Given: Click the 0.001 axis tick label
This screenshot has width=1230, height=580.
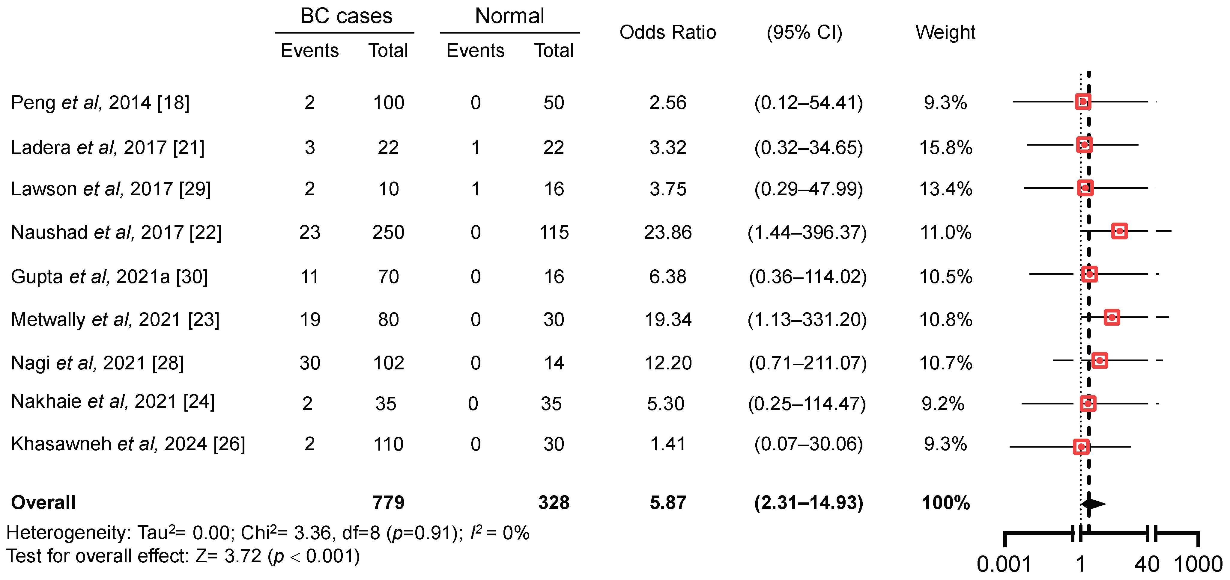Looking at the screenshot, I should 1004,564.
